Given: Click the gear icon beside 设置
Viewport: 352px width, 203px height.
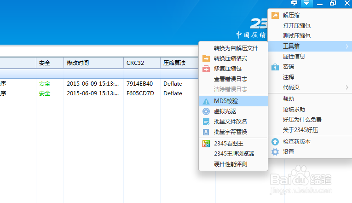Looking at the screenshot, I should pyautogui.click(x=275, y=152).
